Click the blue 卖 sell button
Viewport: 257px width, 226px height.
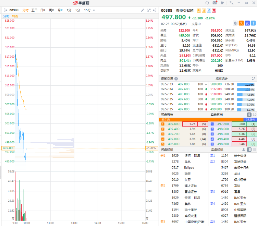click(x=247, y=23)
